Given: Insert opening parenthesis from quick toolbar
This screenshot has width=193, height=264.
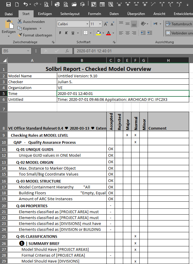Looking at the screenshot, I should pyautogui.click(x=171, y=4).
